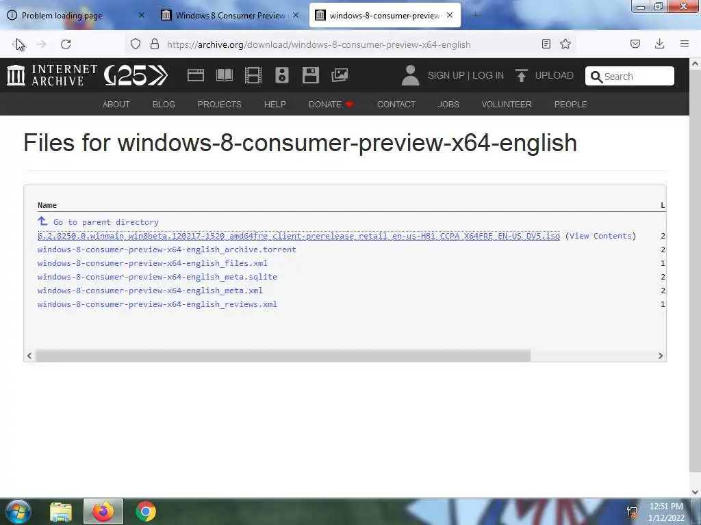701x525 pixels.
Task: Open the Firefox hamburger application menu
Action: (685, 44)
